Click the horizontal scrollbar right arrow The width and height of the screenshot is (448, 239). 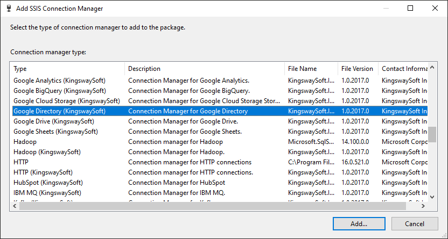(x=423, y=206)
